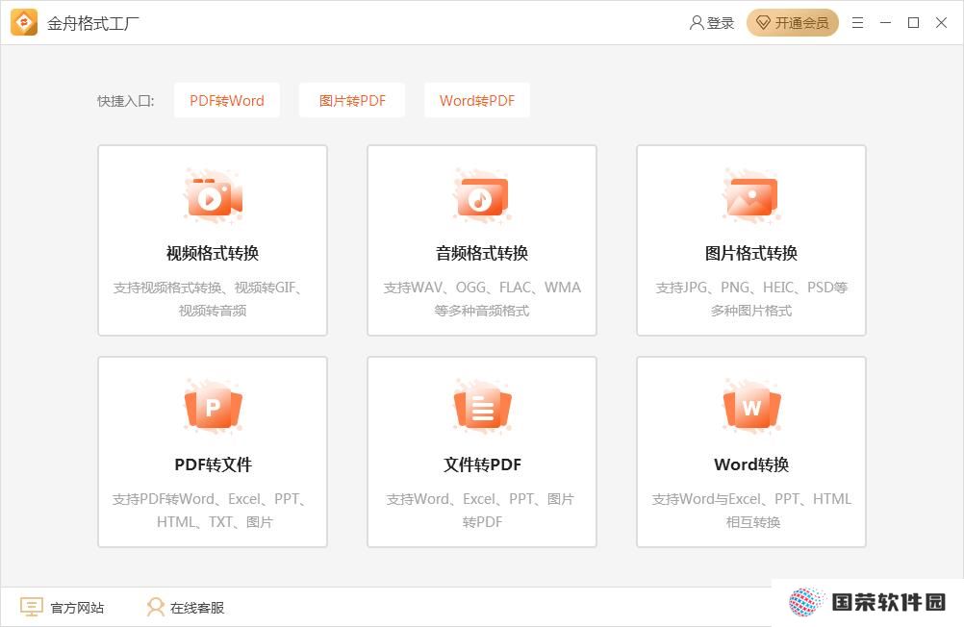Maximize the window
Image resolution: width=964 pixels, height=627 pixels.
pos(914,23)
